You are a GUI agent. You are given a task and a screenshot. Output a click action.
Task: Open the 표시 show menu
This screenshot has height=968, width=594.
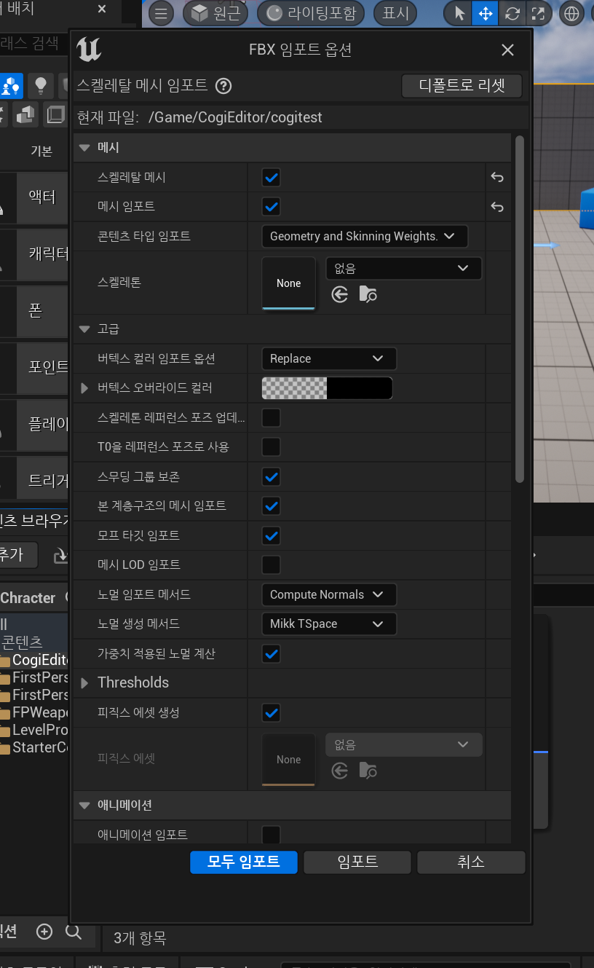click(x=395, y=13)
